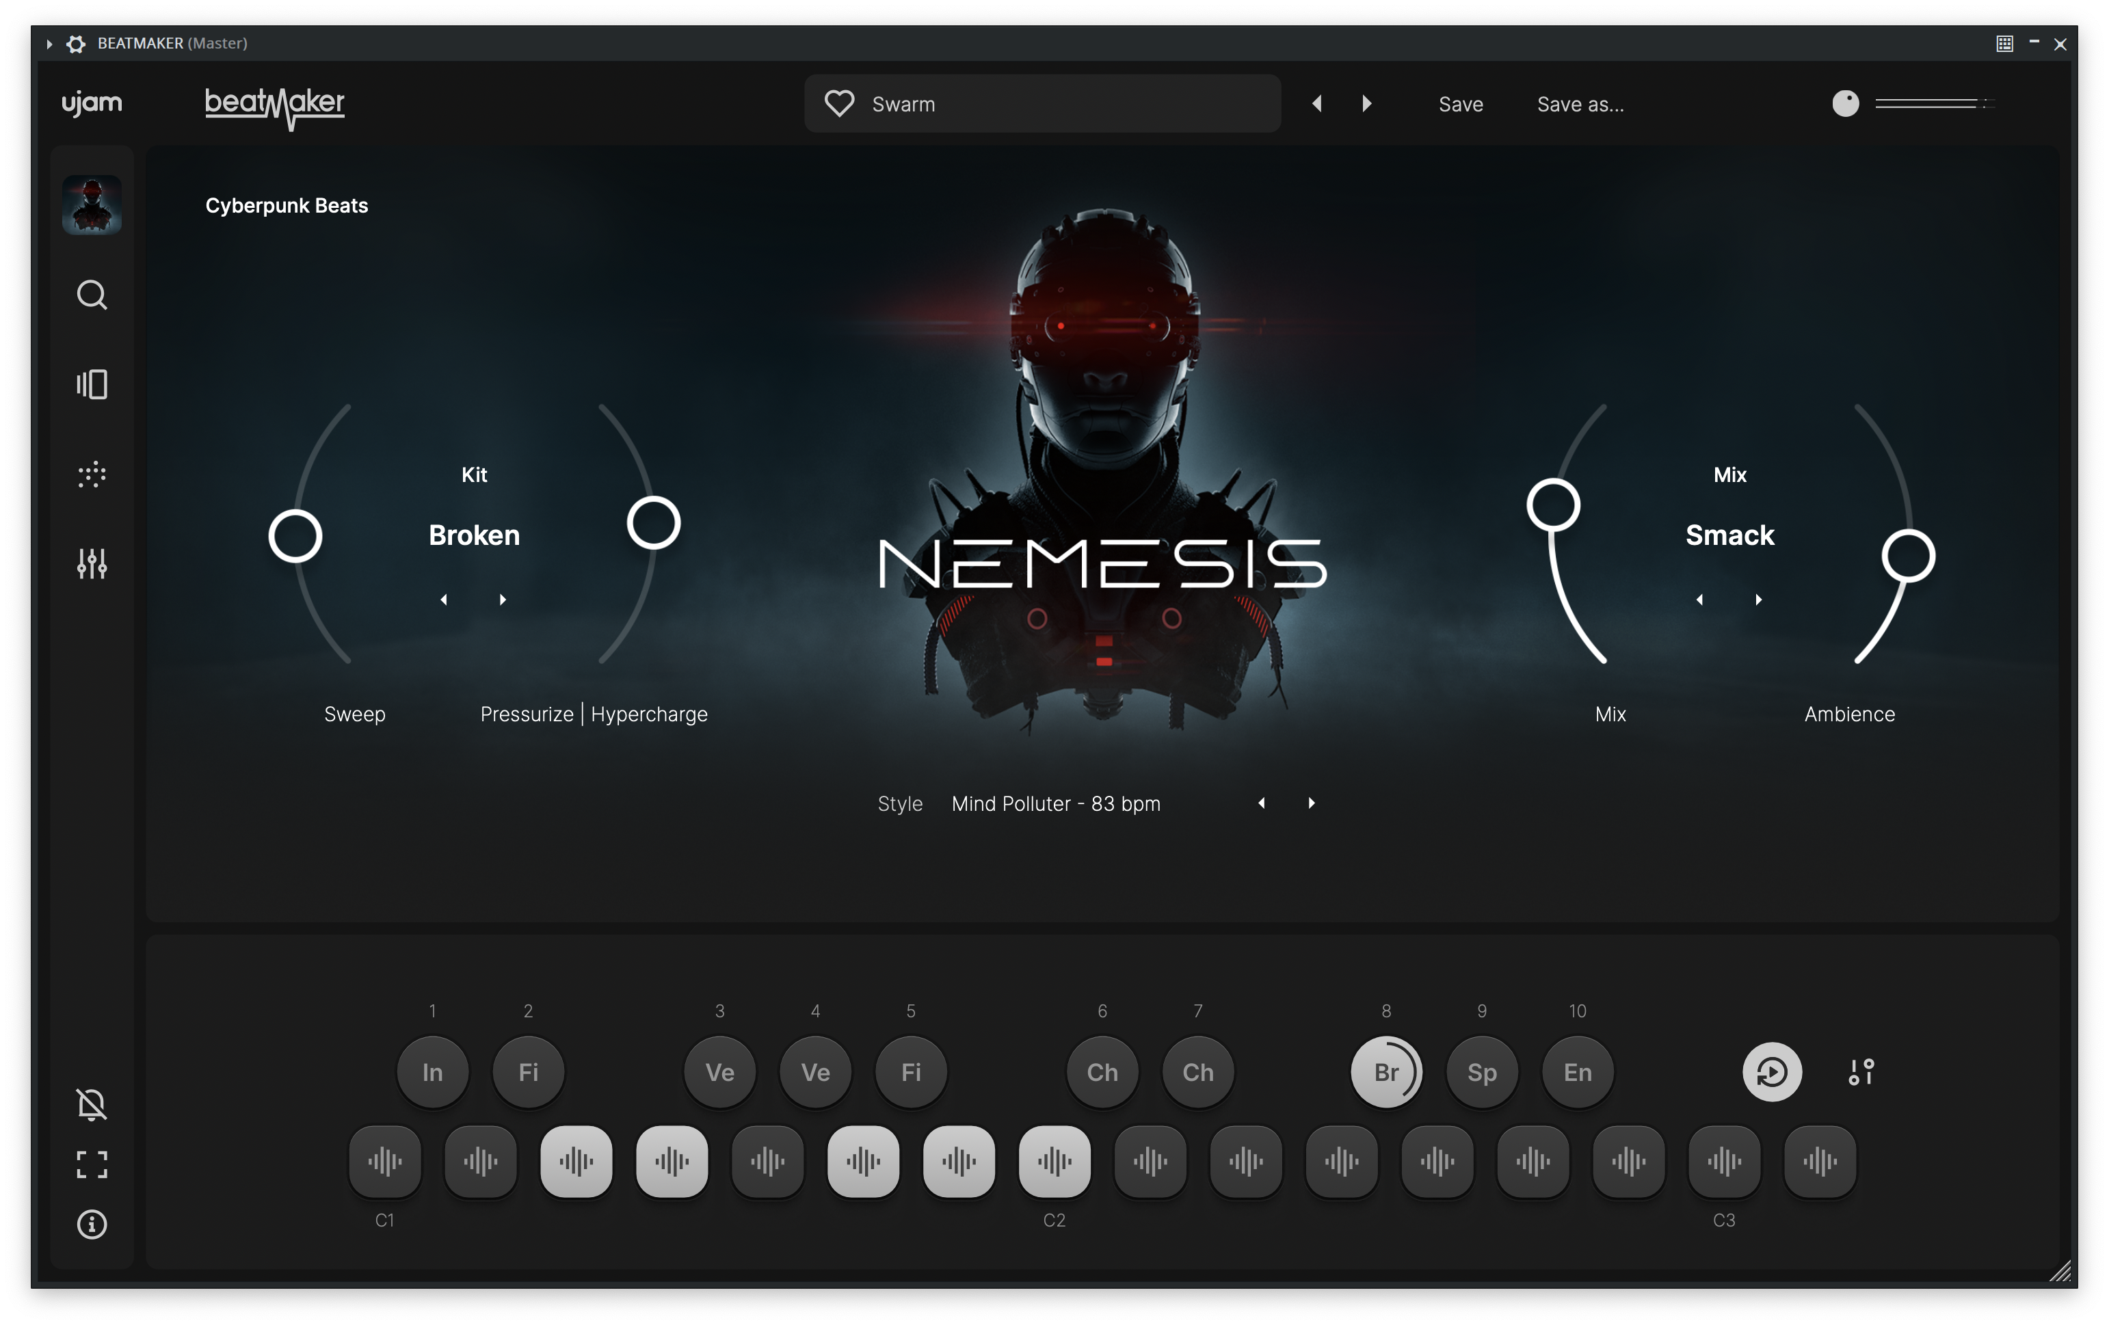
Task: Play the second drum pad after C1
Action: pyautogui.click(x=481, y=1162)
